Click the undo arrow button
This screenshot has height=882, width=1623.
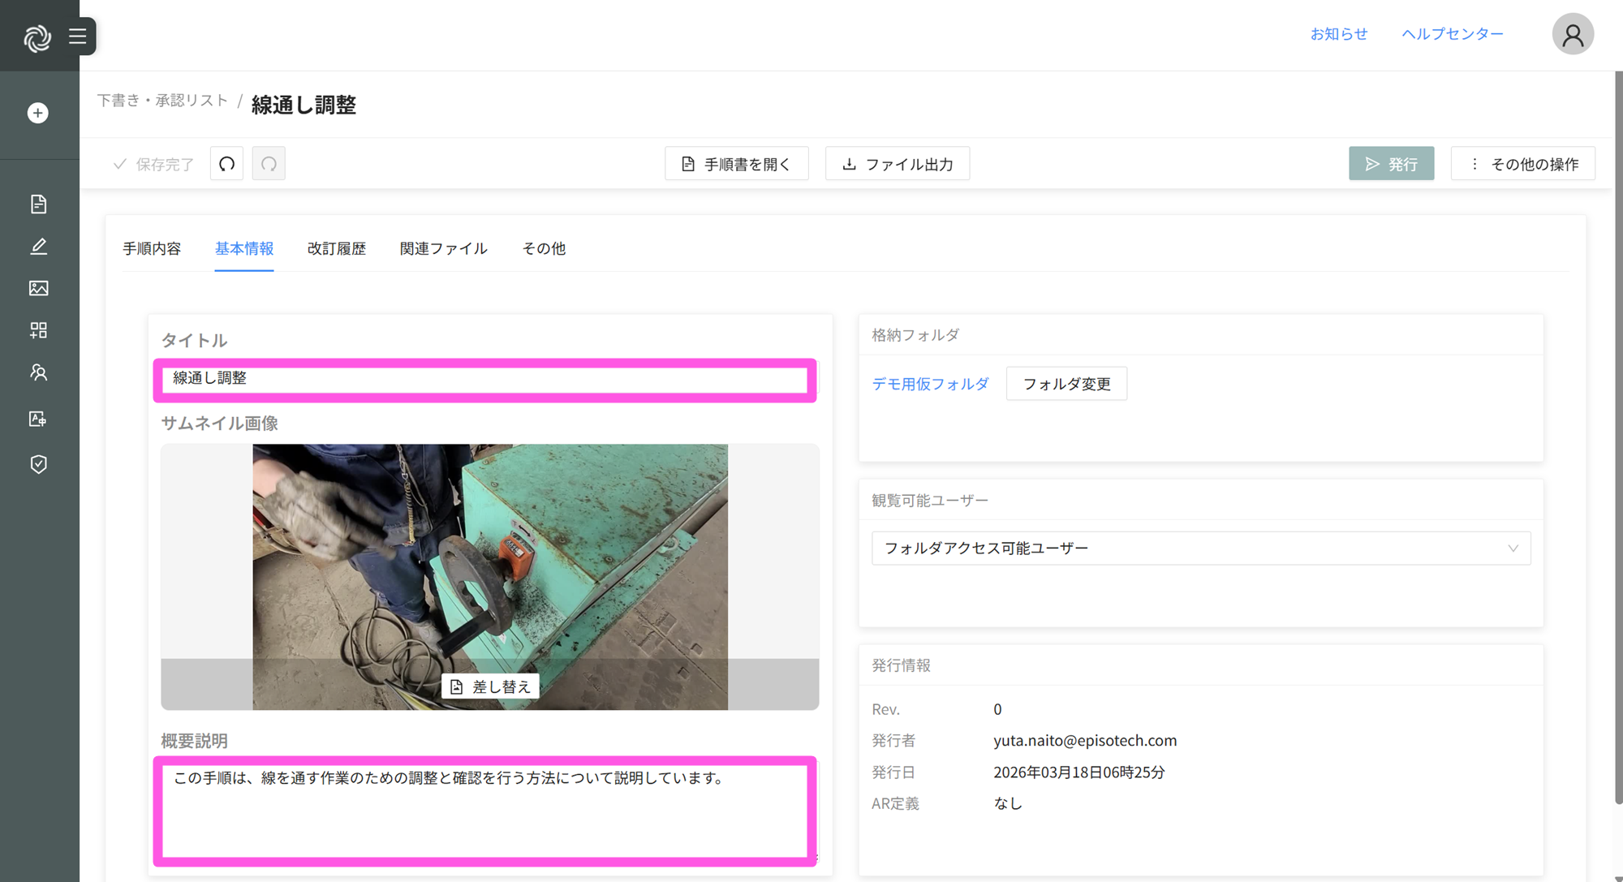pos(226,164)
